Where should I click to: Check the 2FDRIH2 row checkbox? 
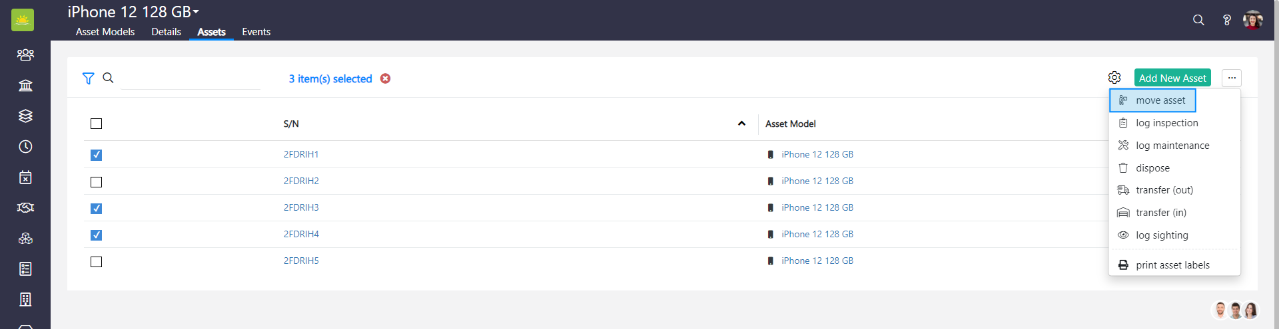(97, 182)
